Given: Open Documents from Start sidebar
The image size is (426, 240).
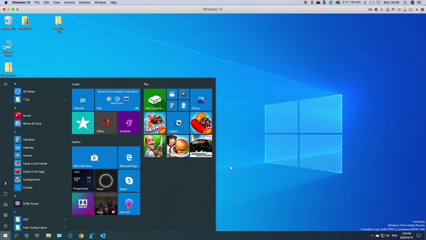Looking at the screenshot, I should (x=5, y=194).
